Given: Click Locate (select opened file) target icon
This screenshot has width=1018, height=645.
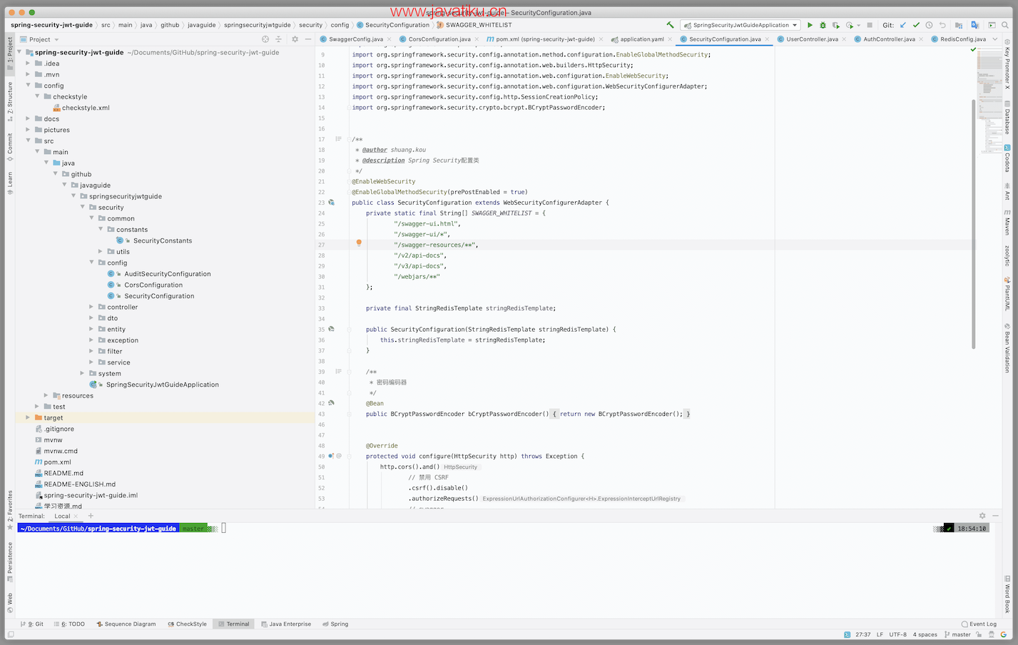Looking at the screenshot, I should click(x=265, y=39).
